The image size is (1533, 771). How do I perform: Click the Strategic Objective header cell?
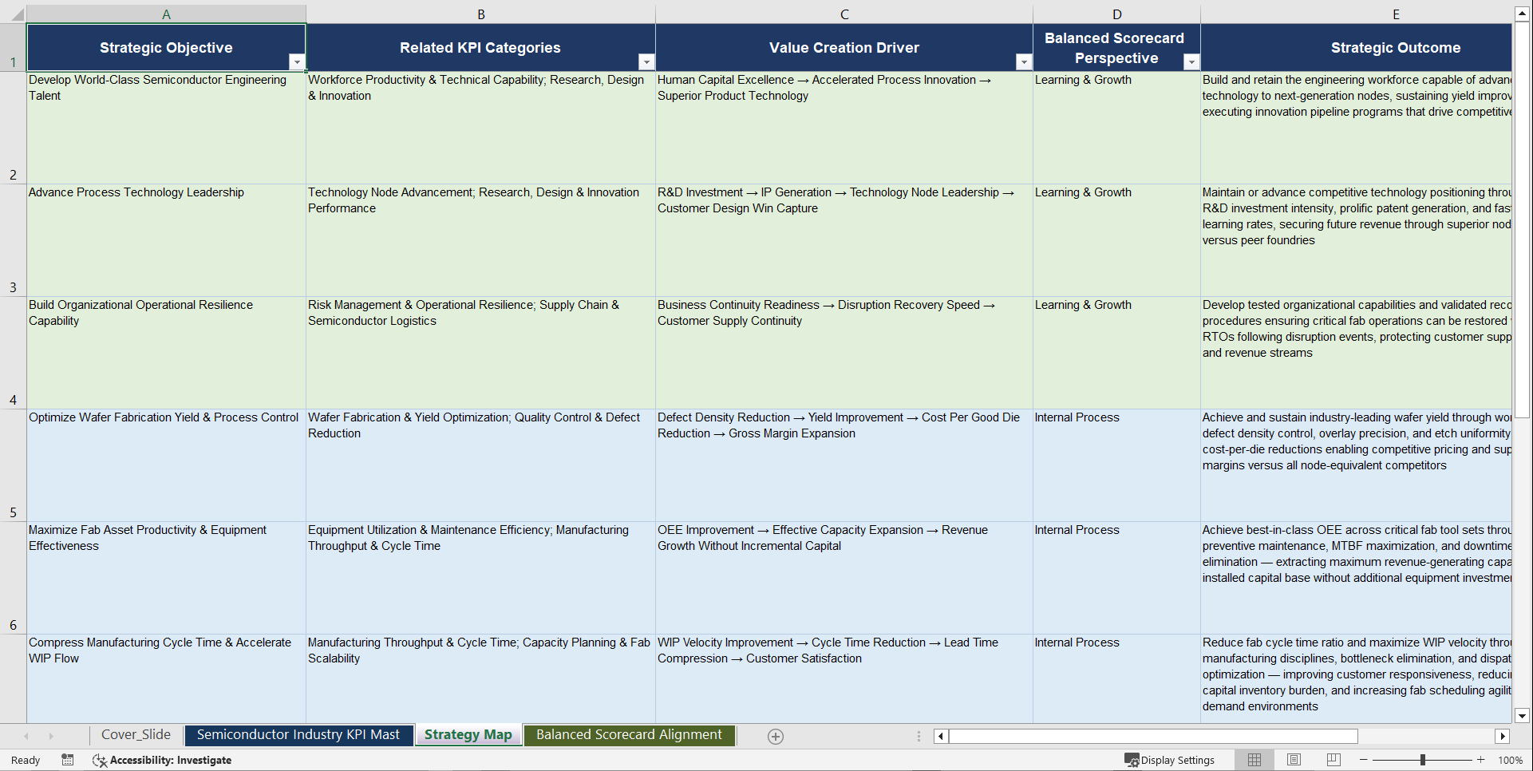coord(166,47)
